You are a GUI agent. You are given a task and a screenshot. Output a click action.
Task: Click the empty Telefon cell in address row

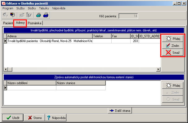pos(102,41)
